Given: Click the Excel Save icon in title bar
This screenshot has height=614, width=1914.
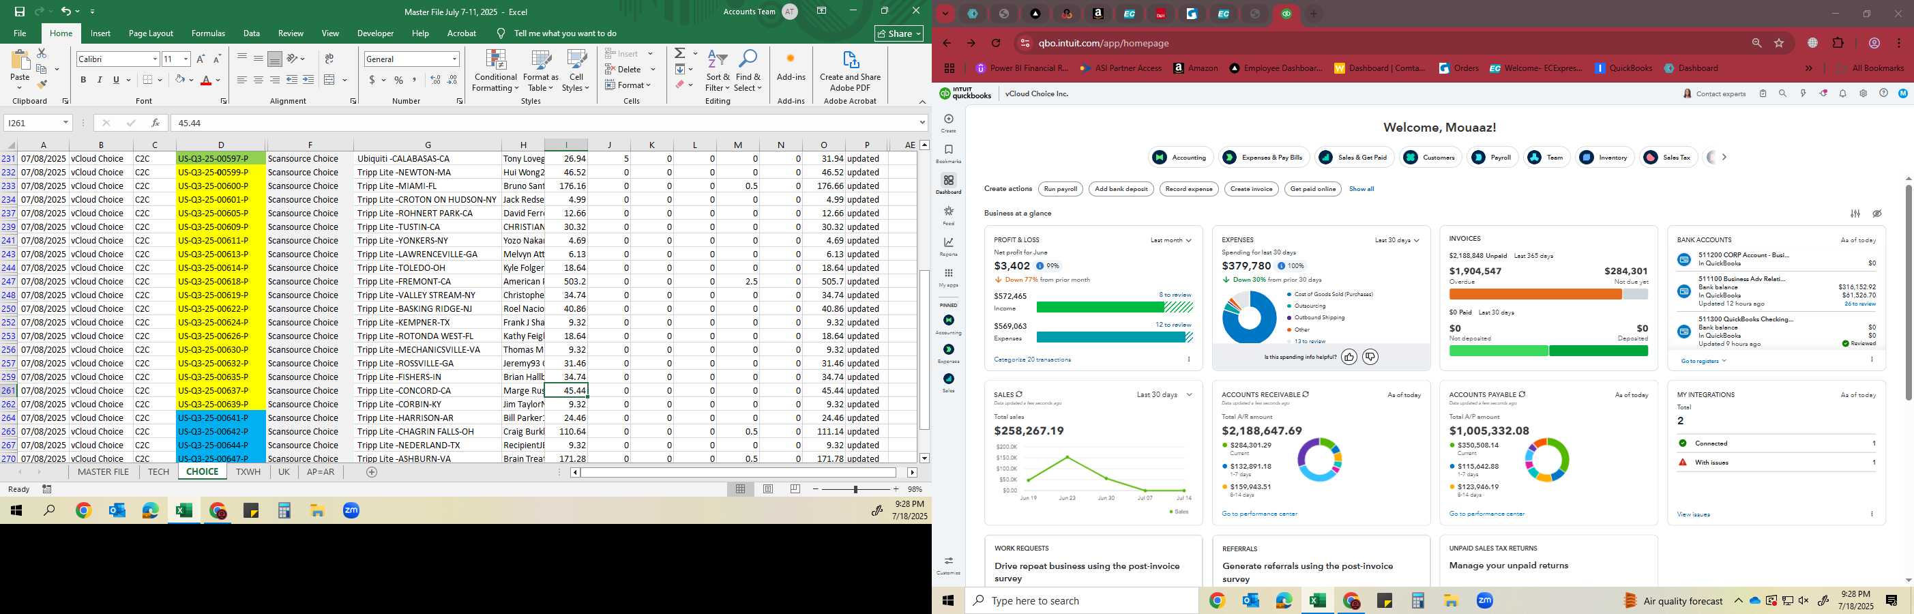Looking at the screenshot, I should [19, 11].
